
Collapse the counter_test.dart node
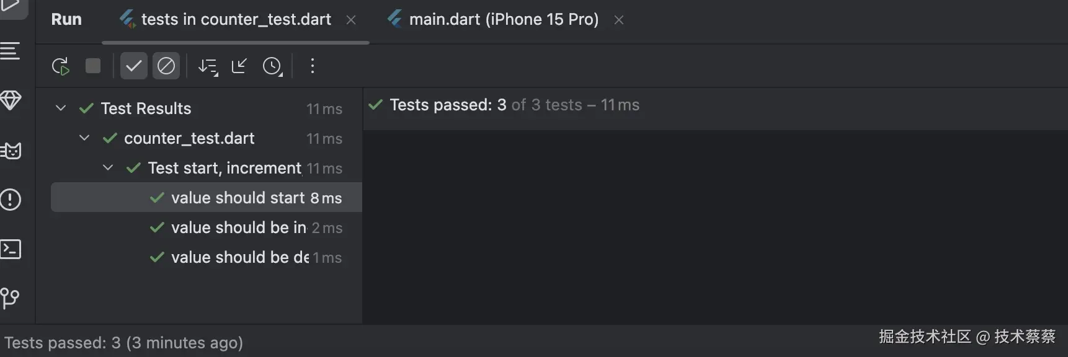click(x=84, y=138)
